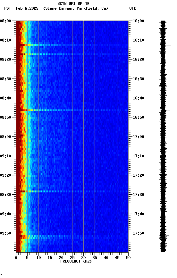Click the 10 frequency axis tick label
Image resolution: width=177 pixels, height=278 pixels.
(x=38, y=258)
